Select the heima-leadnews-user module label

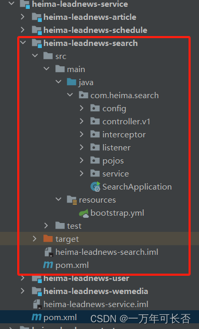point(86,278)
